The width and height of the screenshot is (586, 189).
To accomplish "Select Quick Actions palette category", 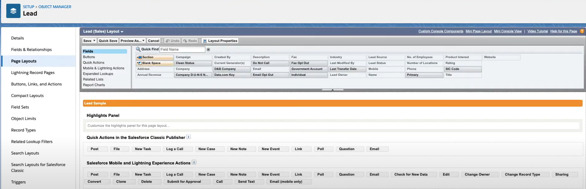I will (94, 62).
